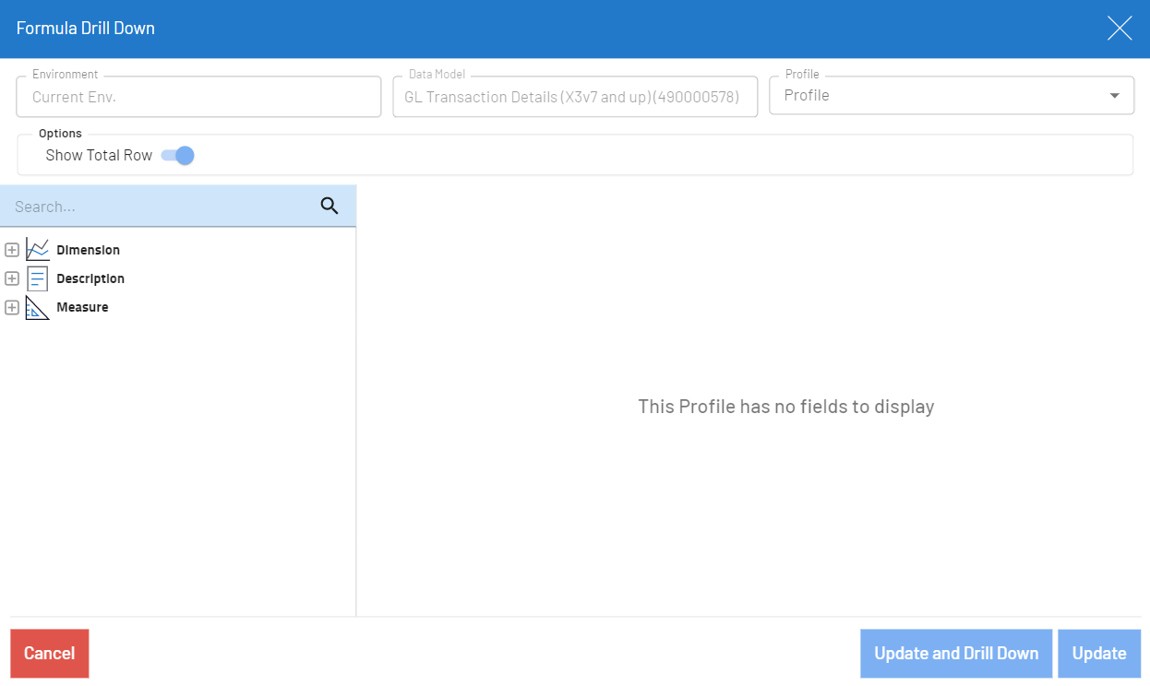The height and width of the screenshot is (686, 1150).
Task: Expand the Description tree node
Action: coord(12,278)
